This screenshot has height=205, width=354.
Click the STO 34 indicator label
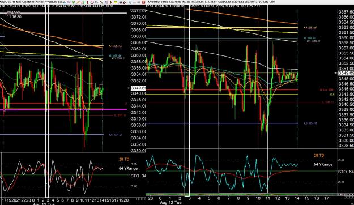pos(138,176)
